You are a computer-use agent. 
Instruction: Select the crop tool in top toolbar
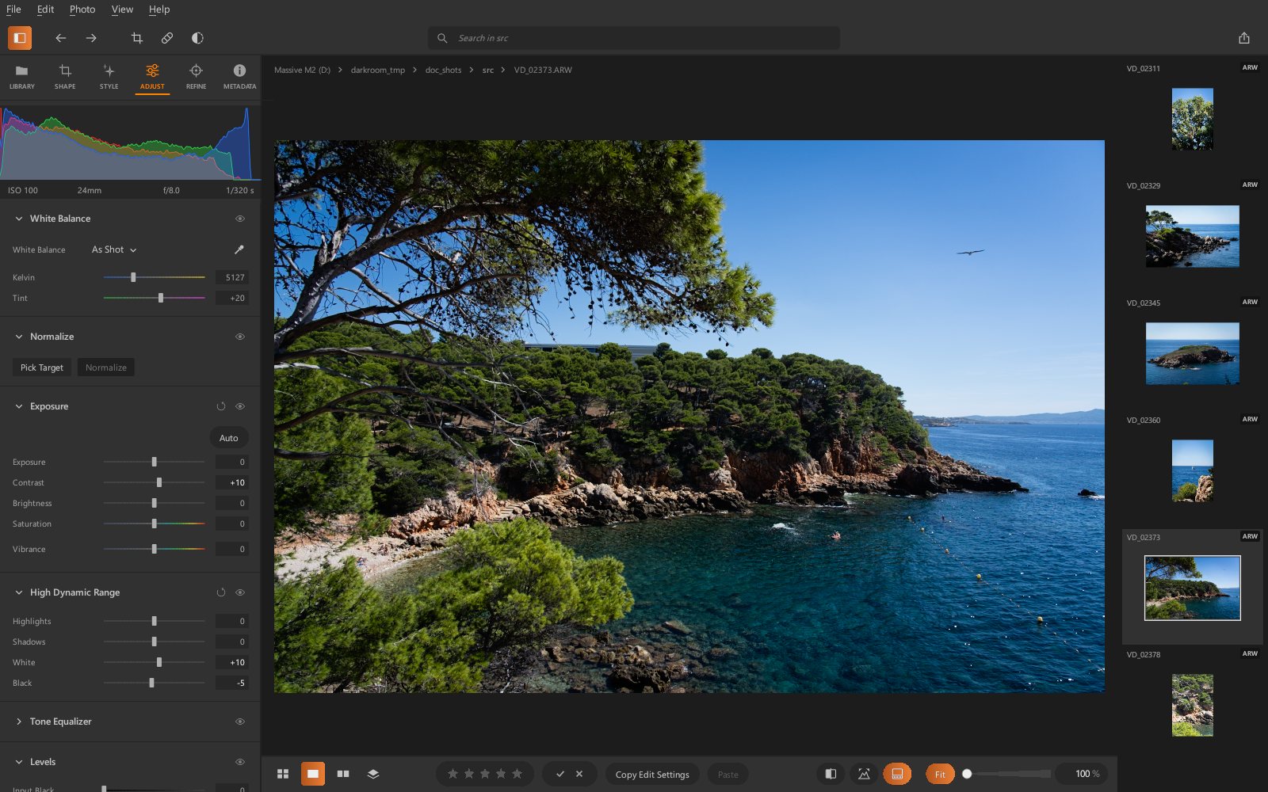pyautogui.click(x=137, y=38)
